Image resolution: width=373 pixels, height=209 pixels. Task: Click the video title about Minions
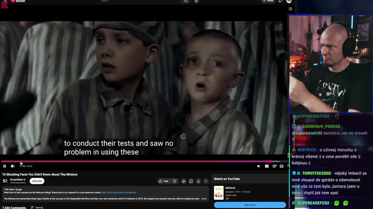point(40,174)
